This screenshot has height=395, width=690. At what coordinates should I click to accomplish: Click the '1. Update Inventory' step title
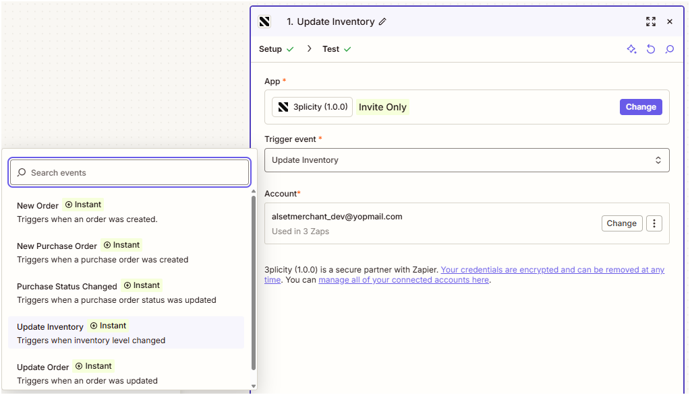(330, 22)
